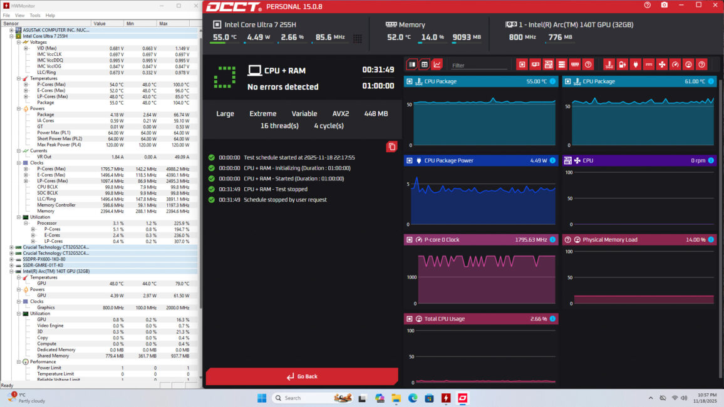Viewport: 724px width, 407px height.
Task: Toggle icon on CPU 0 rpm graph header
Action: (x=568, y=160)
